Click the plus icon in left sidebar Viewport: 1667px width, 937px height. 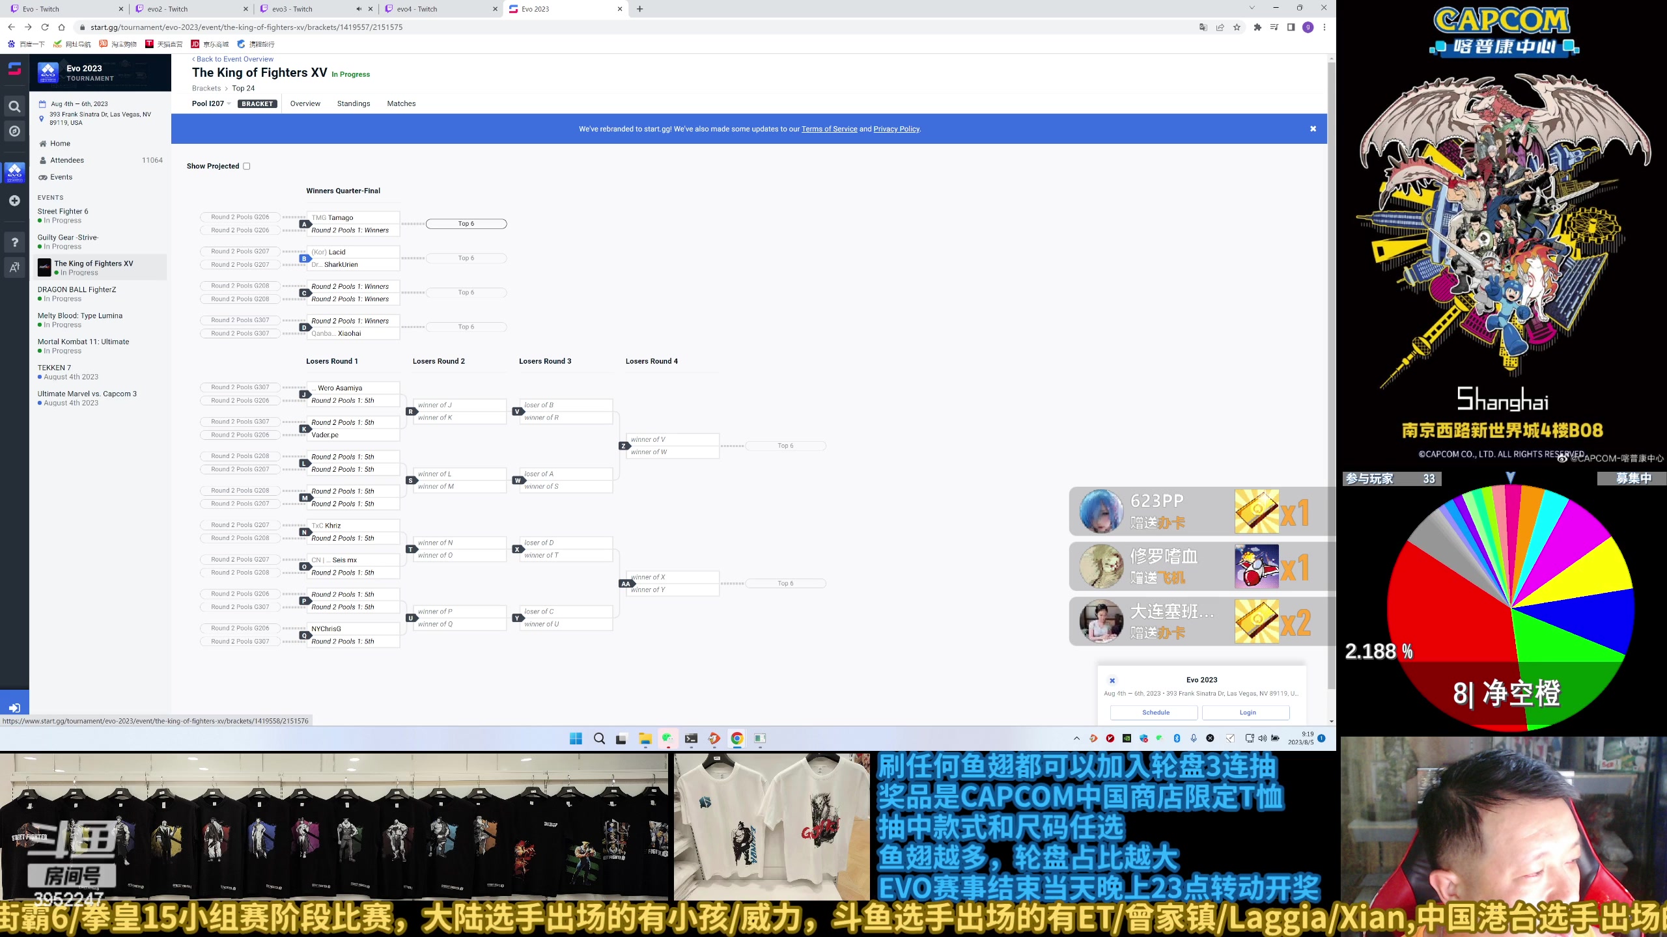(x=14, y=200)
